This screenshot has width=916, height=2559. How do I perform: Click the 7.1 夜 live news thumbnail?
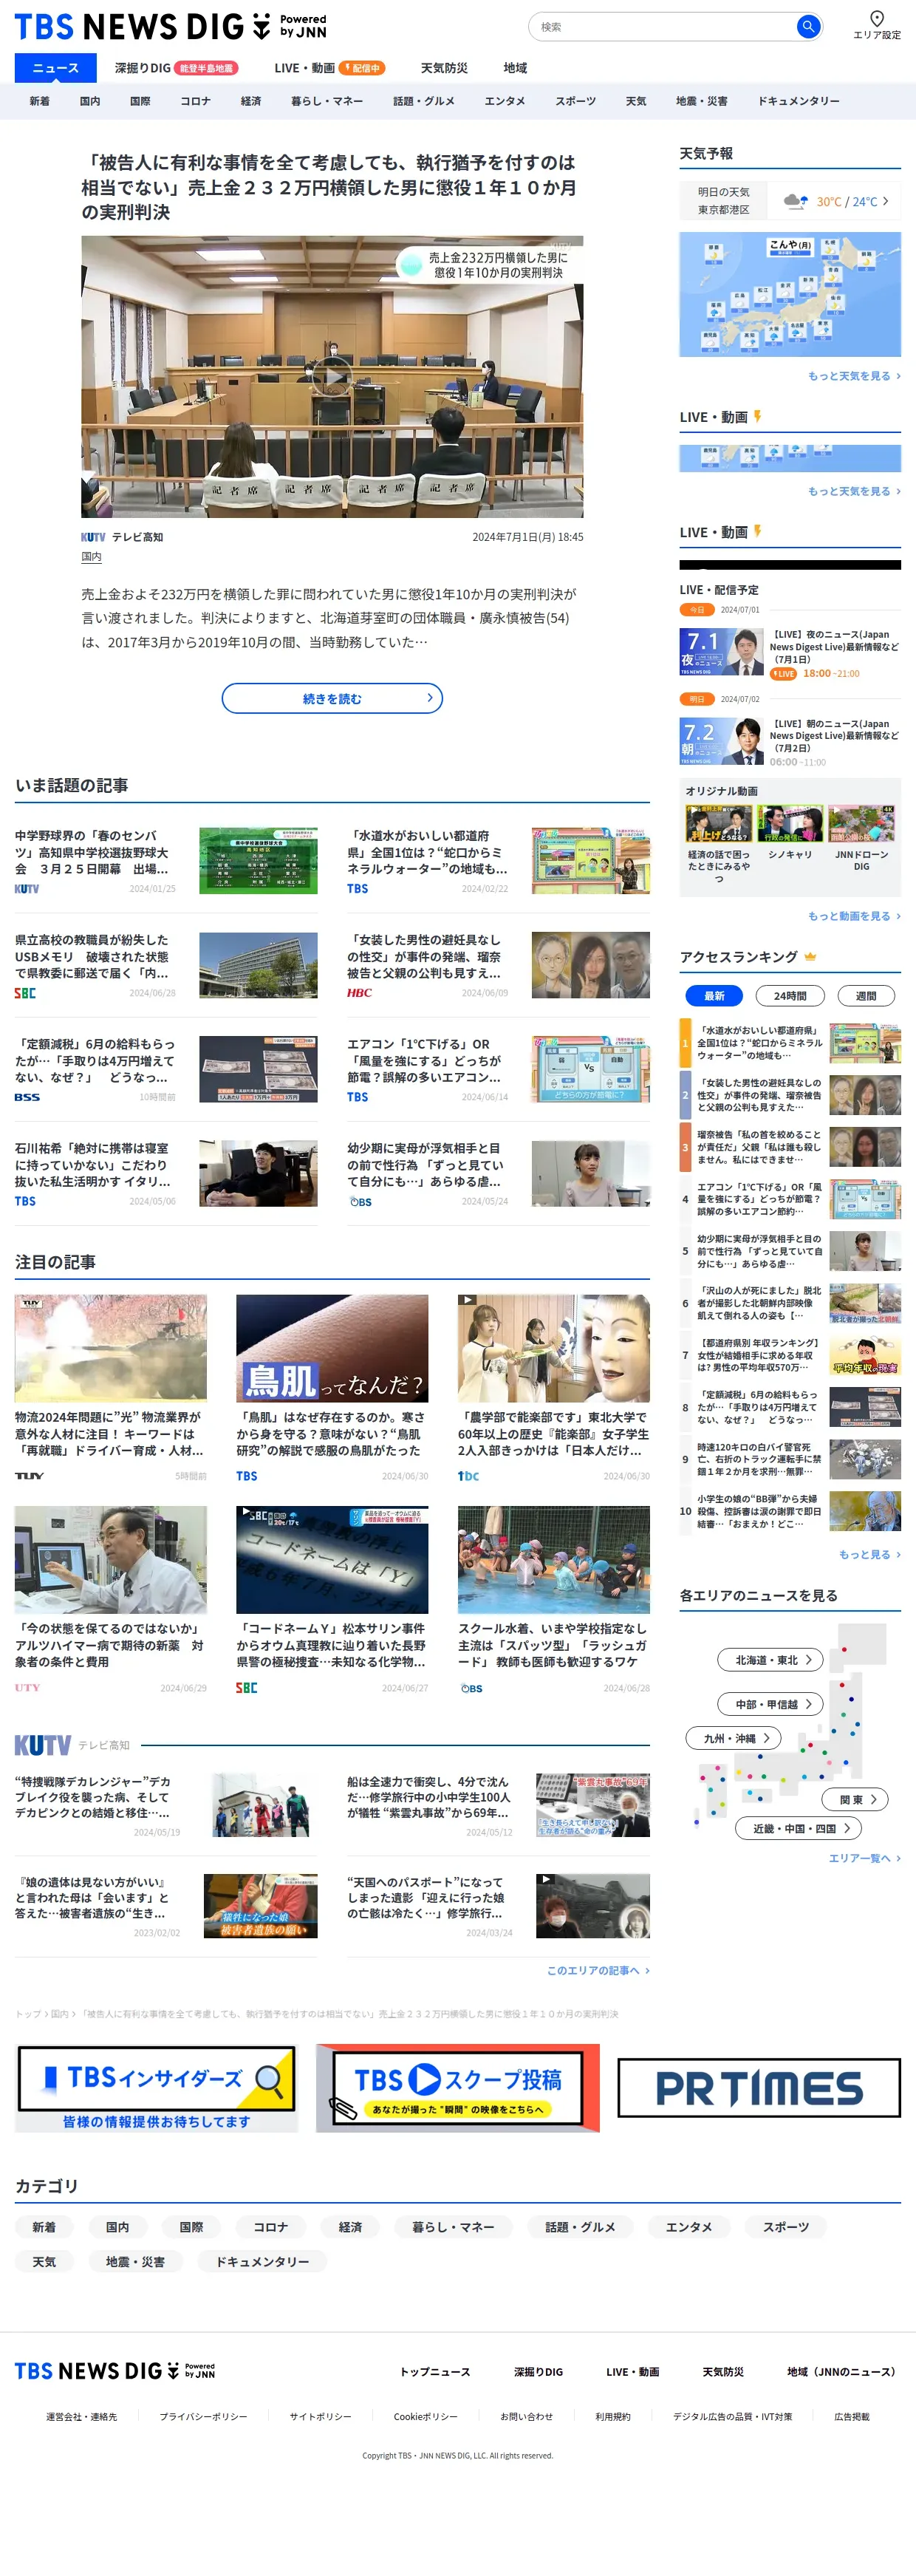(x=721, y=652)
